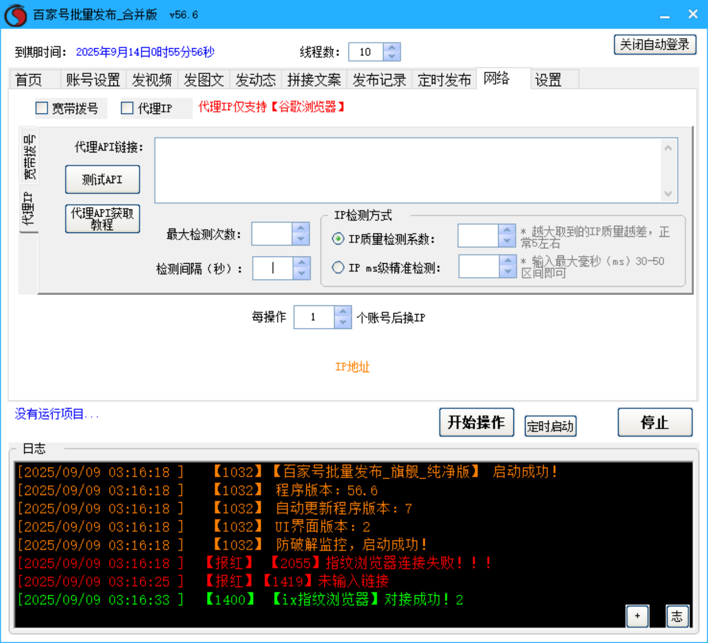Enable the 代理IP checkbox
This screenshot has width=708, height=643.
[126, 107]
